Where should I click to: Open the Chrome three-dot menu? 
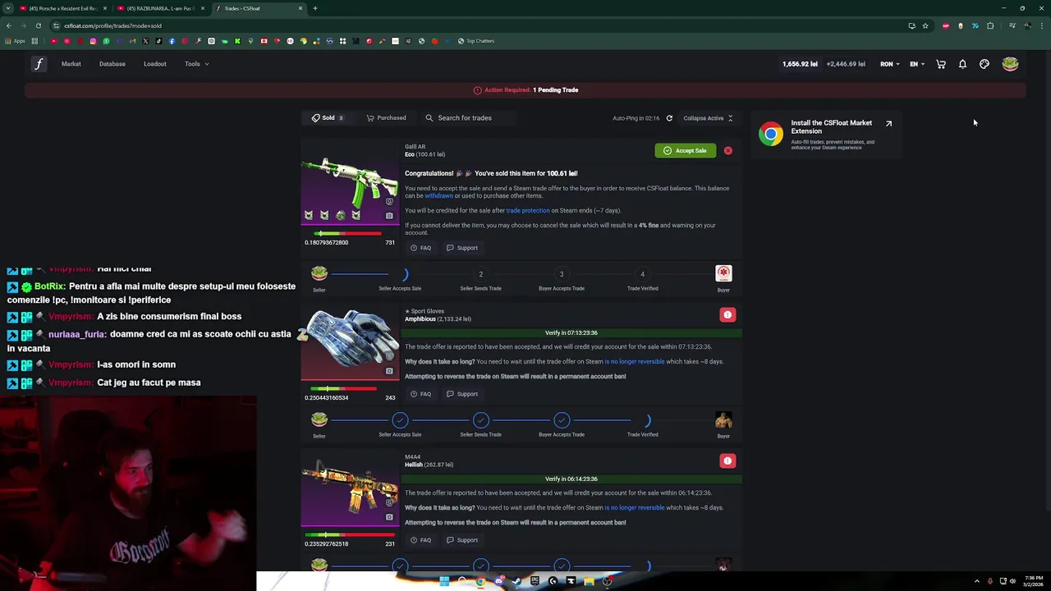(x=1042, y=25)
